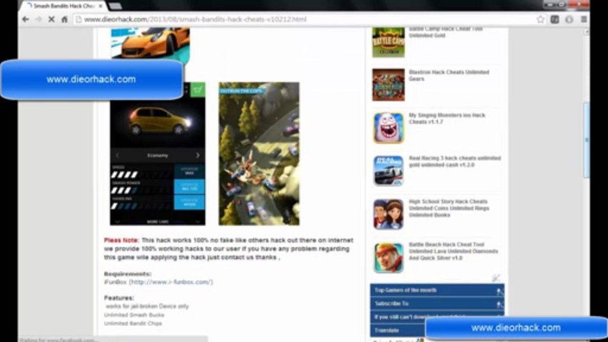Click the 'Unlimited Smash Bucks' text
Viewport: 608px width, 342px height.
pyautogui.click(x=134, y=315)
